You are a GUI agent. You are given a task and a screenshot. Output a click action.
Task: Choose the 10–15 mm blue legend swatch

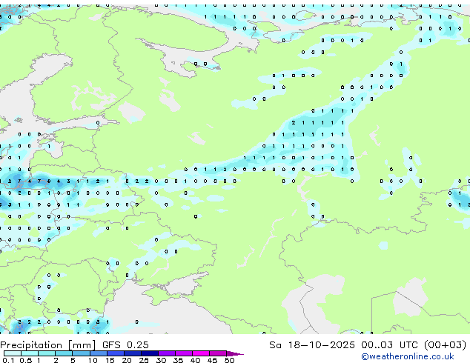point(99,353)
